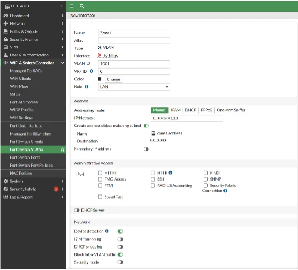Collapse WiFi & Switch Controller chevron
298x270 pixels.
pos(62,63)
